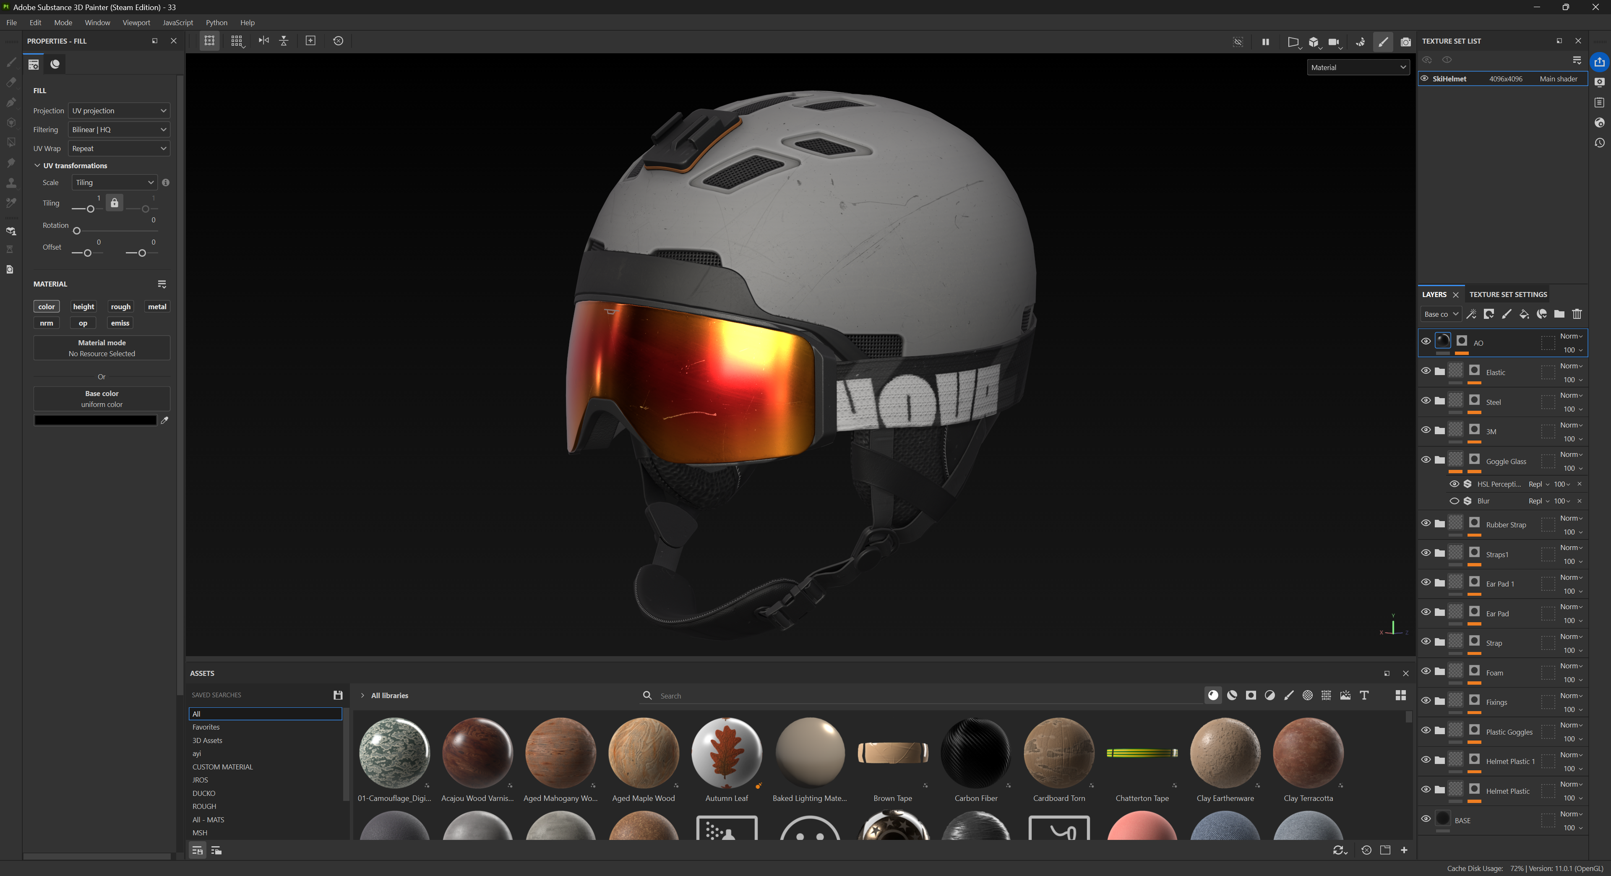
Task: Toggle visibility of BASE layer
Action: pos(1425,819)
